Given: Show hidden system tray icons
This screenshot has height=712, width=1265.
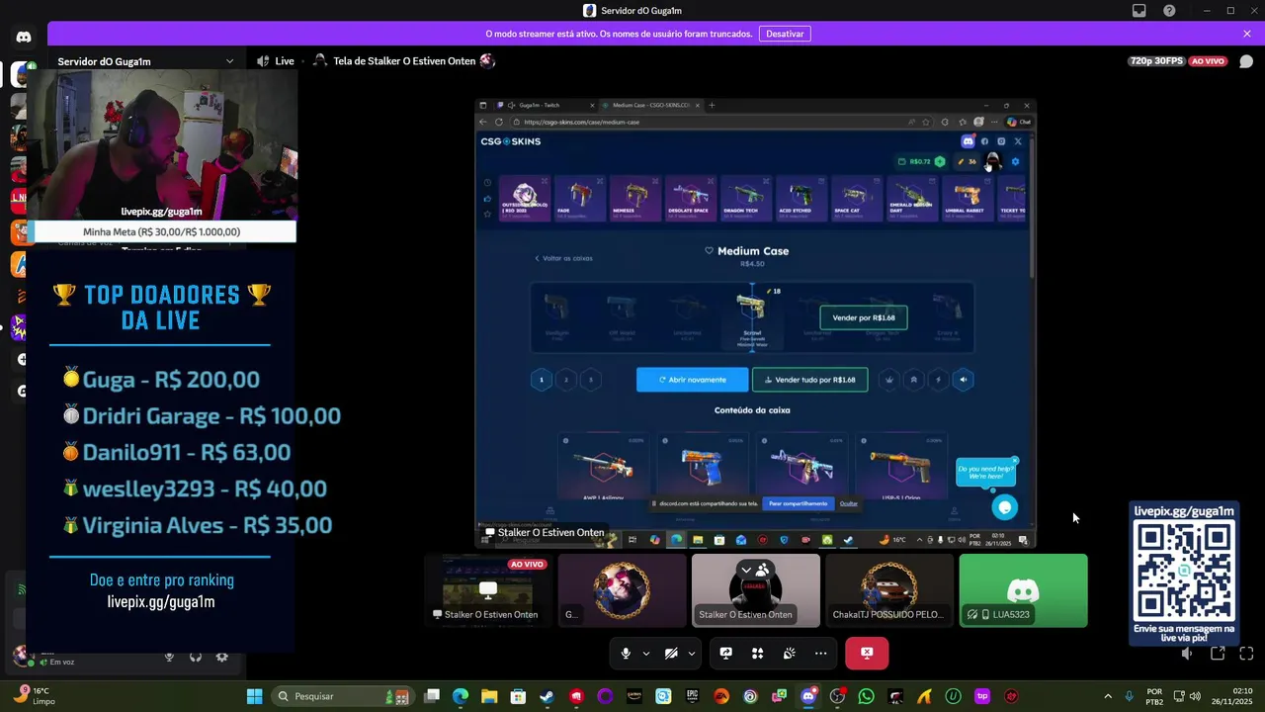Looking at the screenshot, I should (1107, 696).
